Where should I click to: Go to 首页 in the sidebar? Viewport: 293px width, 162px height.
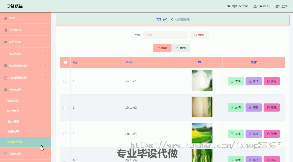[x=25, y=18]
